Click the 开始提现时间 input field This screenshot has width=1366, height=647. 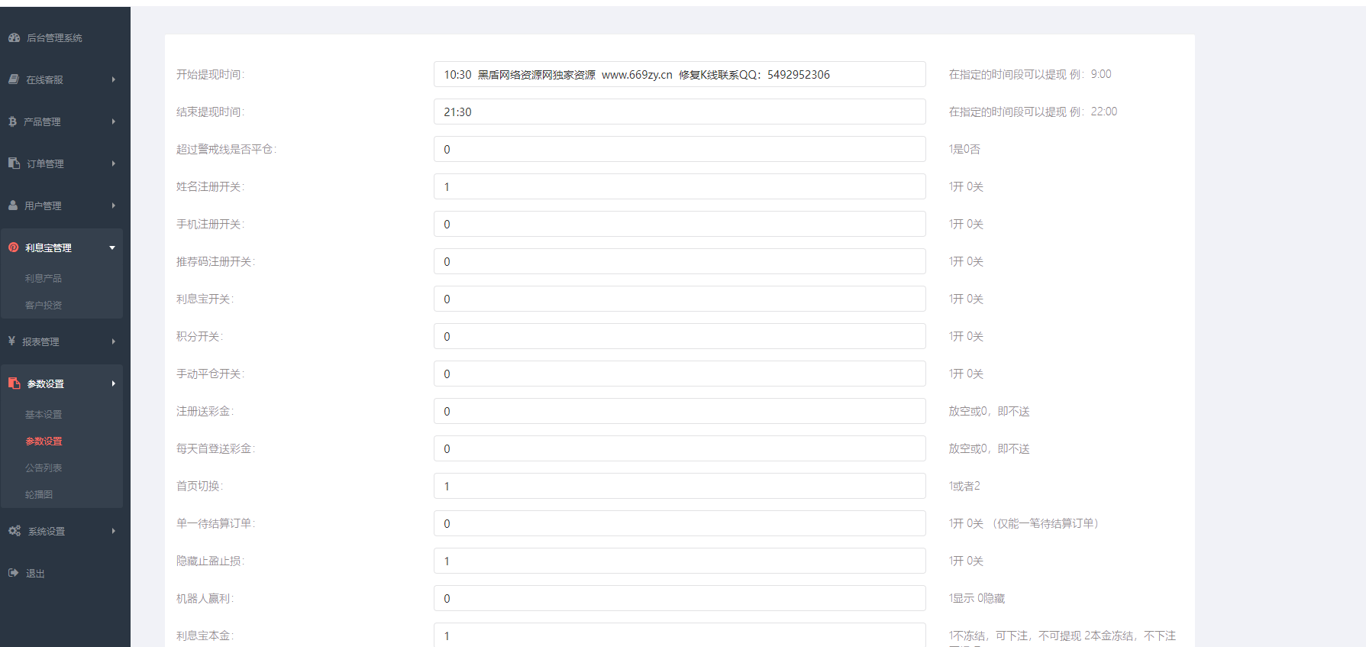coord(680,74)
